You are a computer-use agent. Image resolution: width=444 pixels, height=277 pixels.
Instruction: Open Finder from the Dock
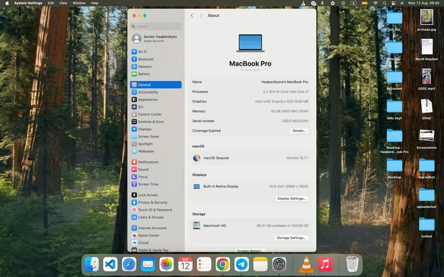pos(92,264)
